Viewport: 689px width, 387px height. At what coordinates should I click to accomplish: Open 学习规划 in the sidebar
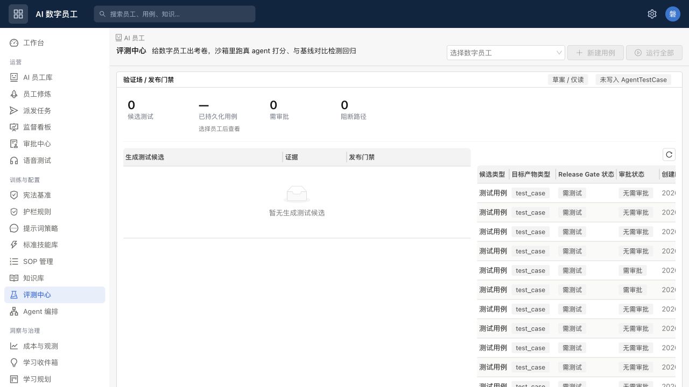tap(55, 379)
